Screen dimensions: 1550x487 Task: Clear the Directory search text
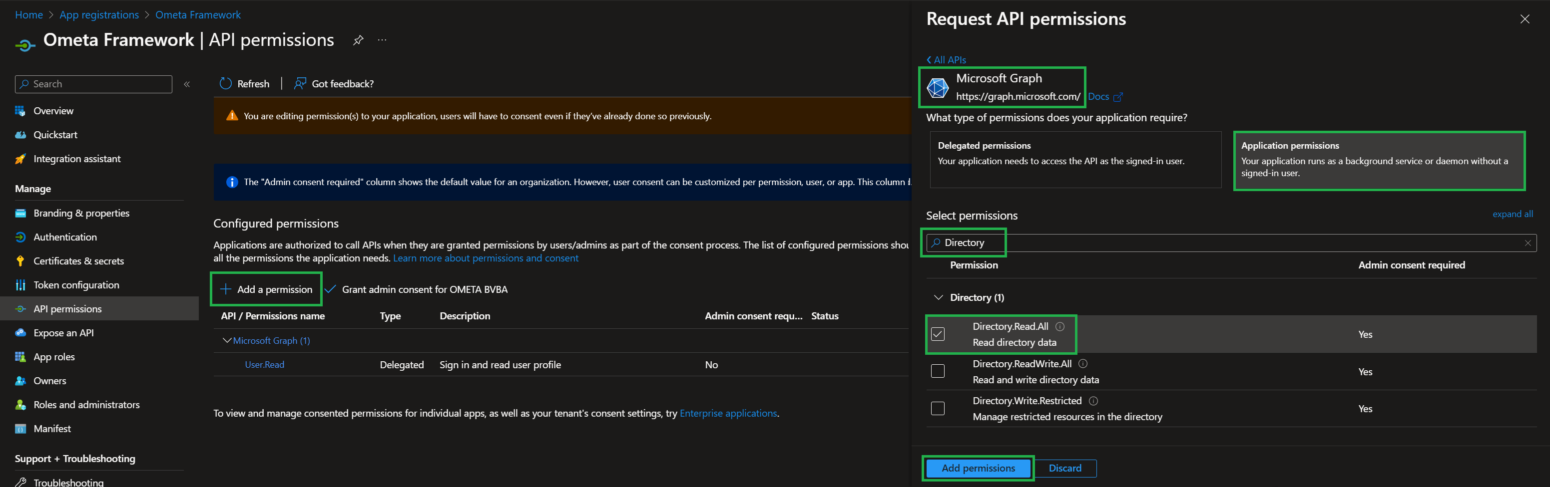tap(1528, 243)
